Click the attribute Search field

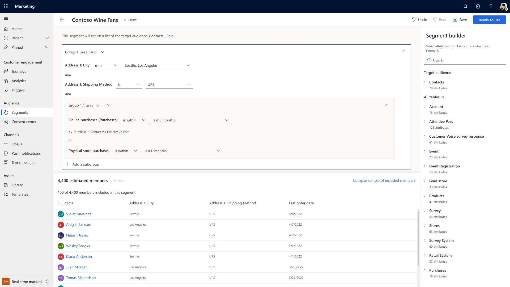465,60
